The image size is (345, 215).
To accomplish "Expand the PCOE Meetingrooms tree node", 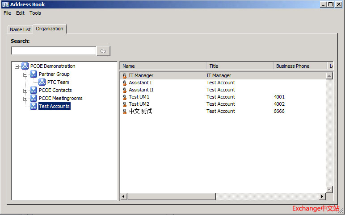I will coord(25,99).
